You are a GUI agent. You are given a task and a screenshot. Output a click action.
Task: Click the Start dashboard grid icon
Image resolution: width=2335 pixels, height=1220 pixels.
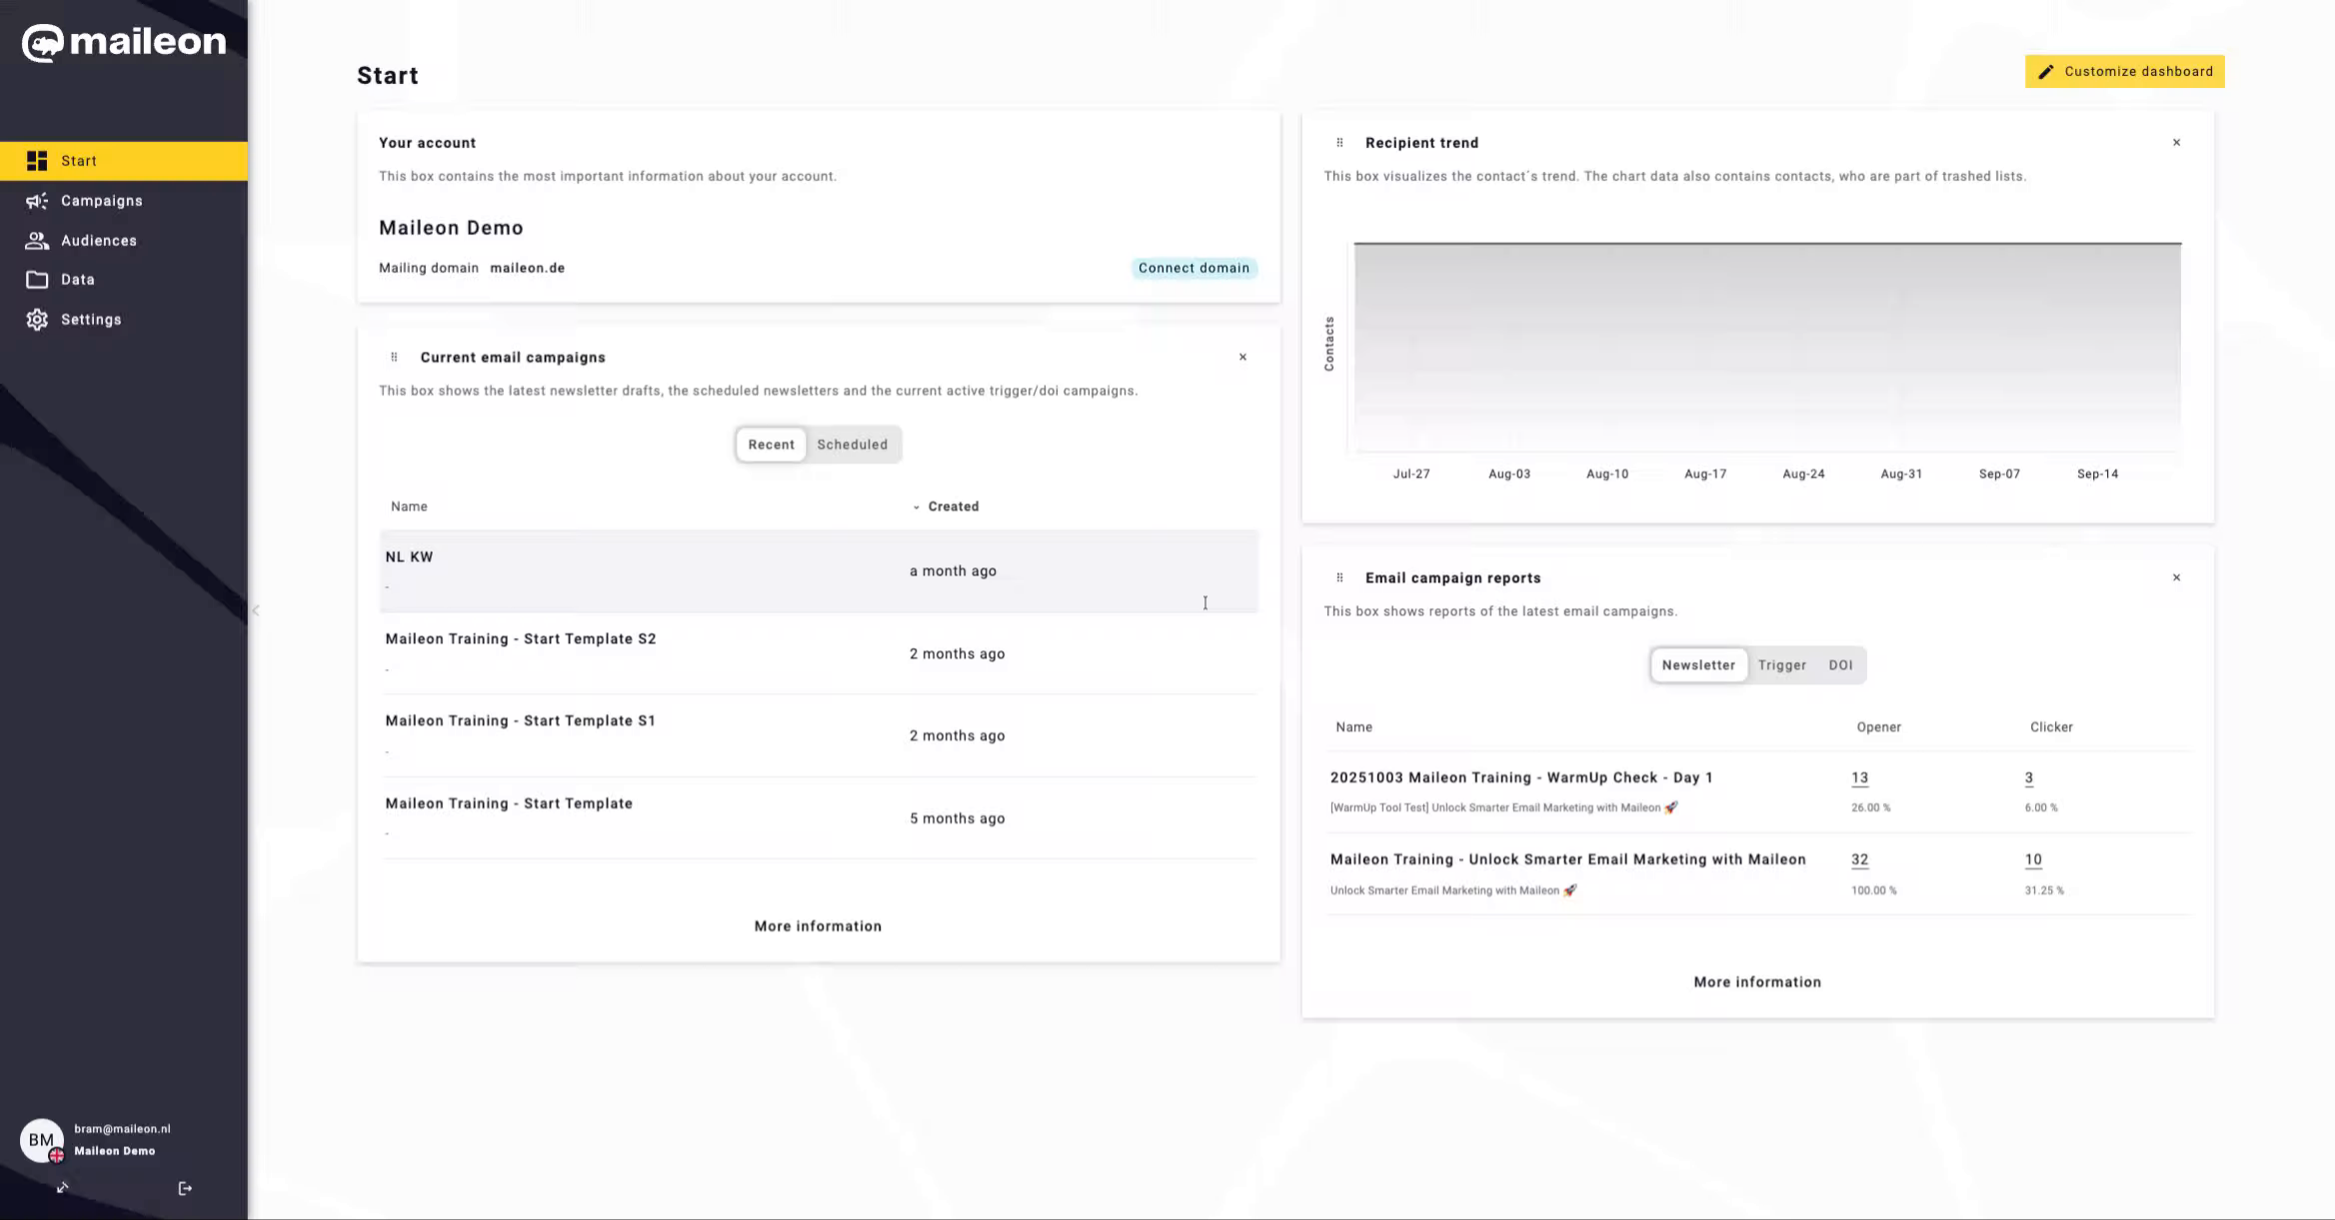click(37, 161)
